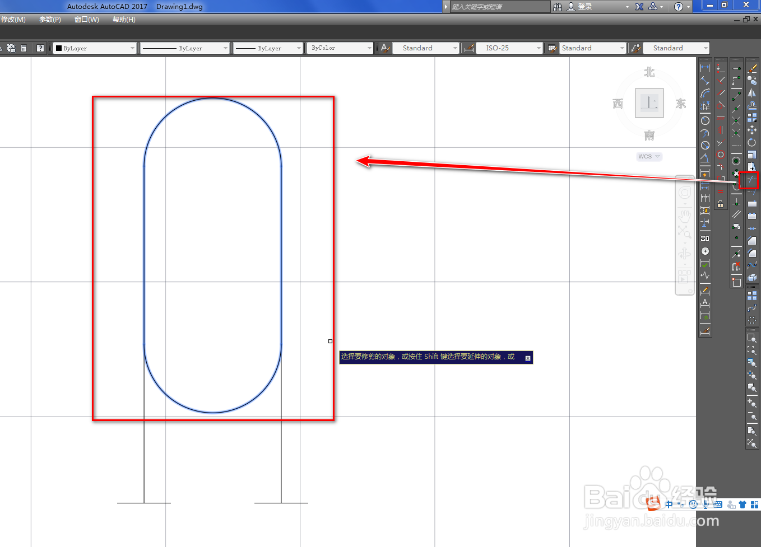This screenshot has width=761, height=547.
Task: Select the Copy objects tool
Action: point(752,81)
